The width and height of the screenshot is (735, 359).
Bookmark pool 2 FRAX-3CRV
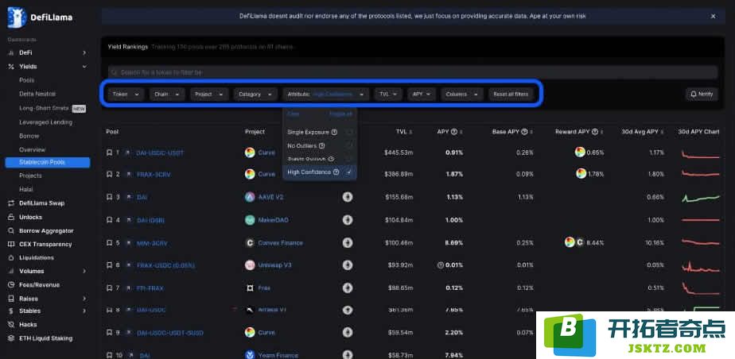coord(109,174)
